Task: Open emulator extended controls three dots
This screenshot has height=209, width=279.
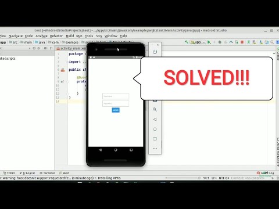Action: point(155,149)
